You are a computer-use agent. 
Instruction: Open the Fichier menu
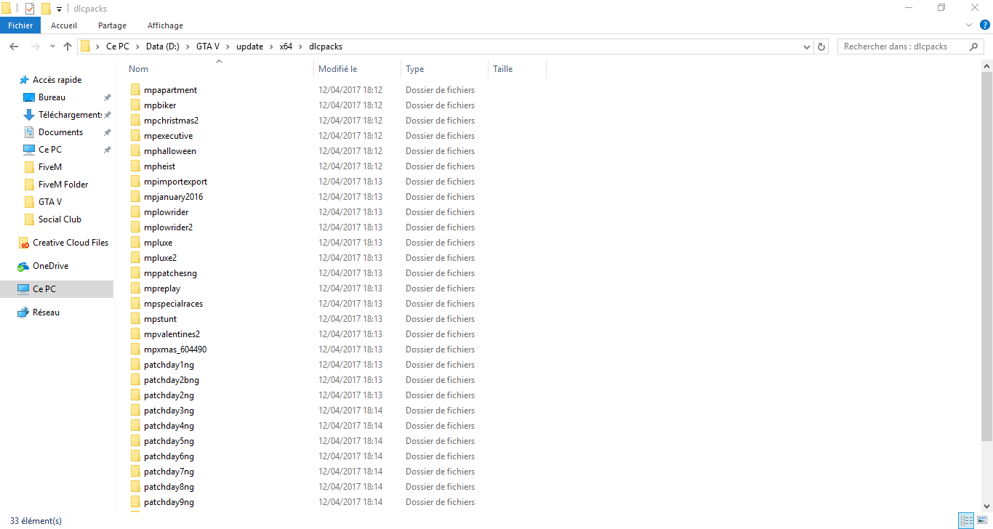[x=20, y=25]
